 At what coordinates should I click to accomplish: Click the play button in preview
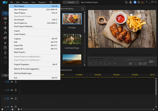click(x=91, y=64)
